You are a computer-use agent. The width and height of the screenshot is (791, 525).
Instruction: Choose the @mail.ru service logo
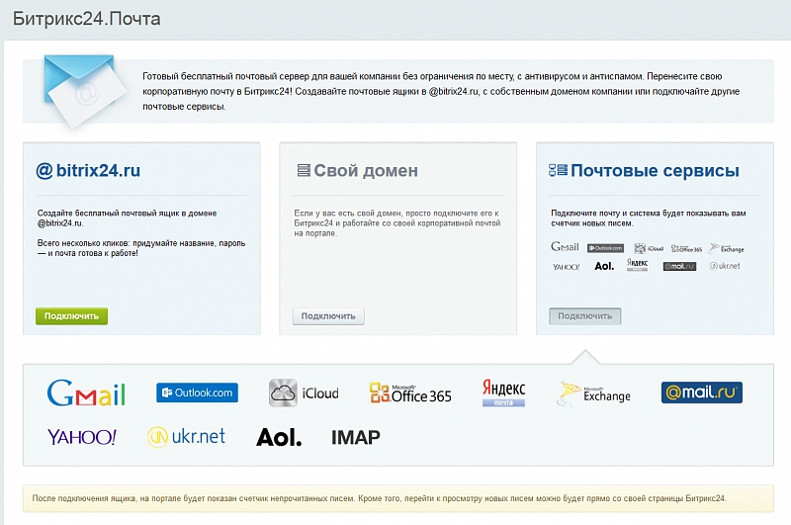[x=701, y=393]
